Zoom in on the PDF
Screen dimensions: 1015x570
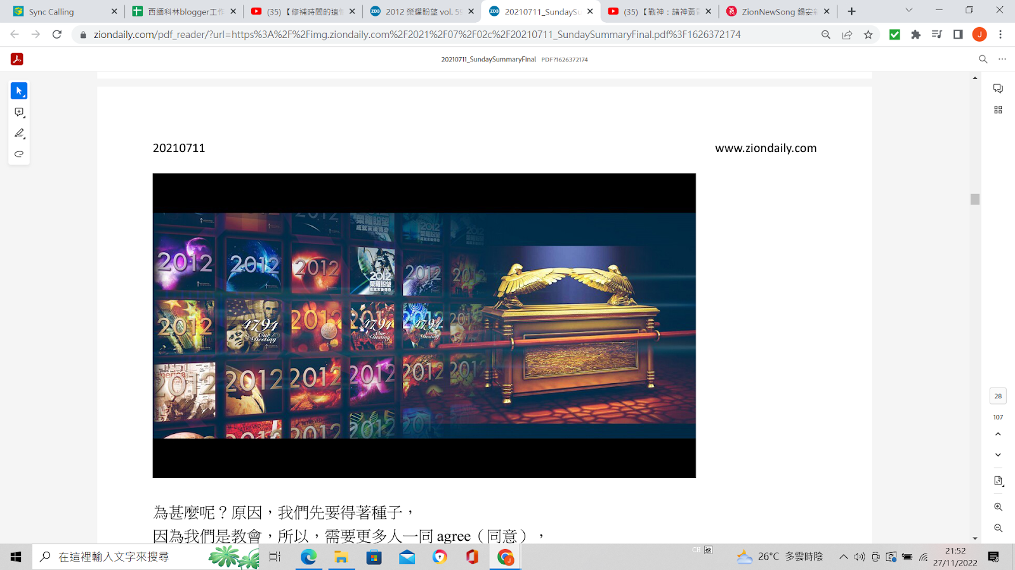click(998, 507)
